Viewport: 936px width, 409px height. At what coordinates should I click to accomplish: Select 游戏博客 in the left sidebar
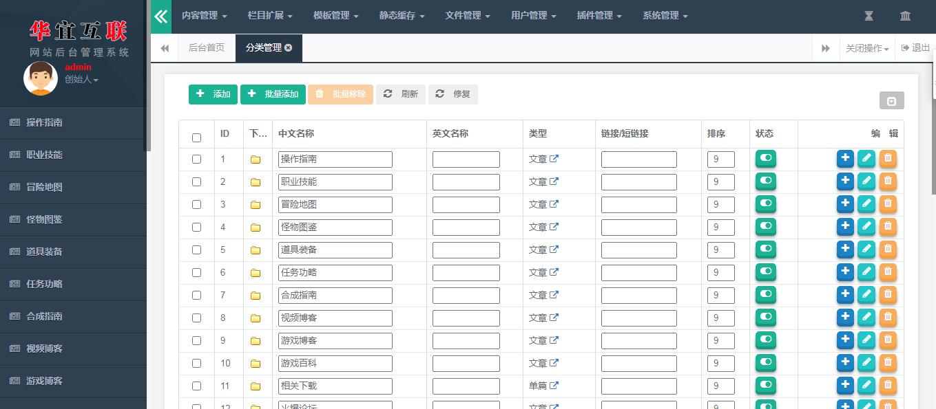(73, 381)
